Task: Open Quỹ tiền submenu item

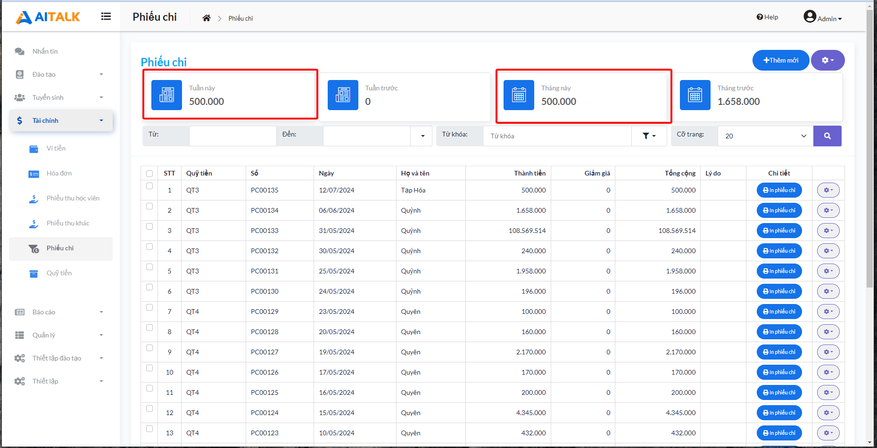Action: (61, 273)
